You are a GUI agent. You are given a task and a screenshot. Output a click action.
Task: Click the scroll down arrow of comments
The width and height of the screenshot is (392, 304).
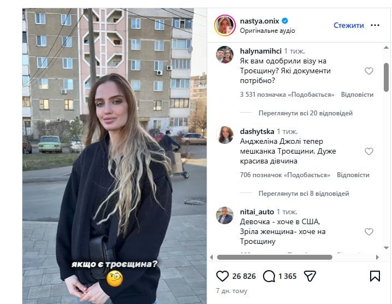(386, 248)
